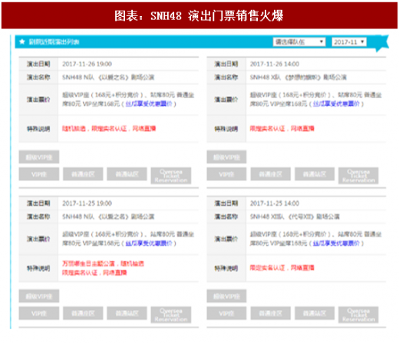Click the star icon in the blue header

pyautogui.click(x=22, y=41)
